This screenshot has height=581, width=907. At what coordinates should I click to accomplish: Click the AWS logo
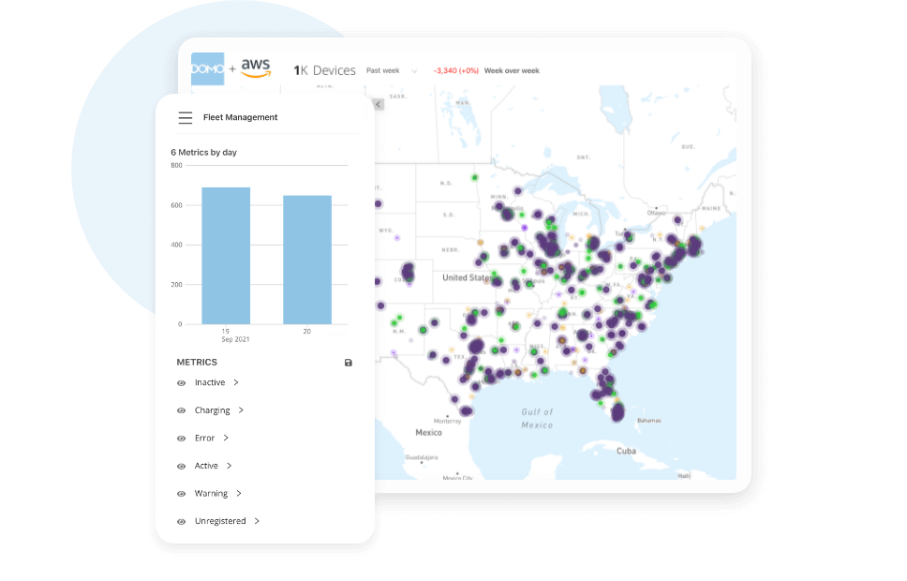(256, 68)
